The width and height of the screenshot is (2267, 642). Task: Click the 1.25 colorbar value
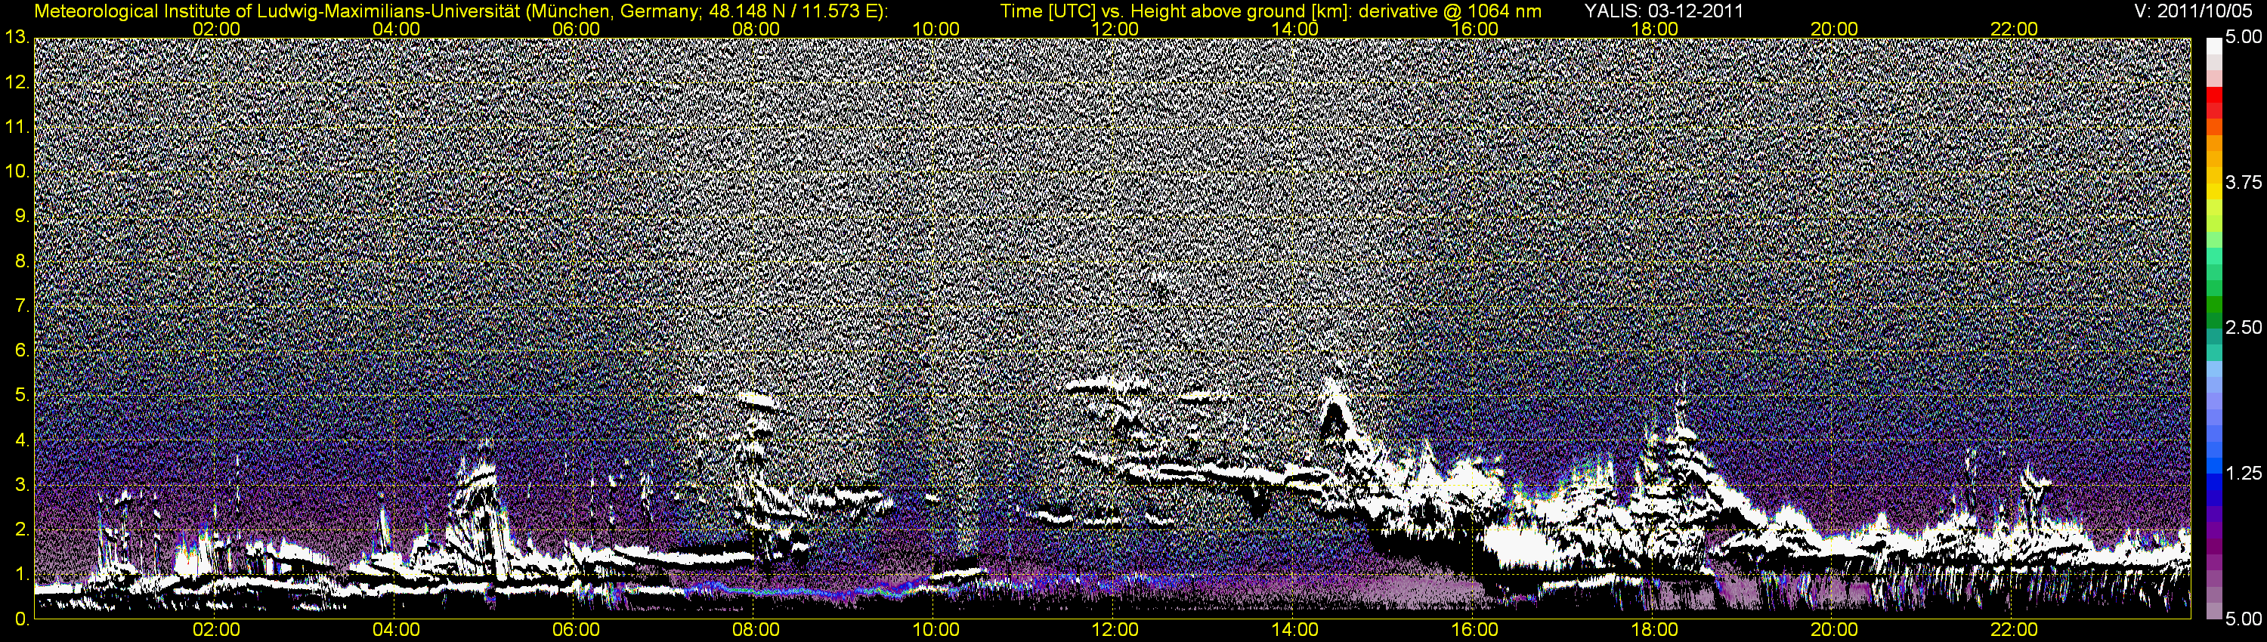(x=2244, y=473)
